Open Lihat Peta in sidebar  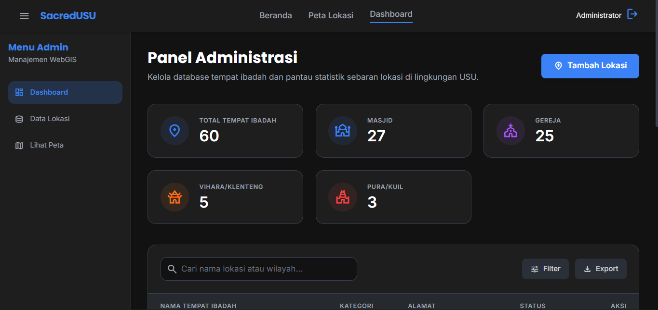click(x=65, y=145)
